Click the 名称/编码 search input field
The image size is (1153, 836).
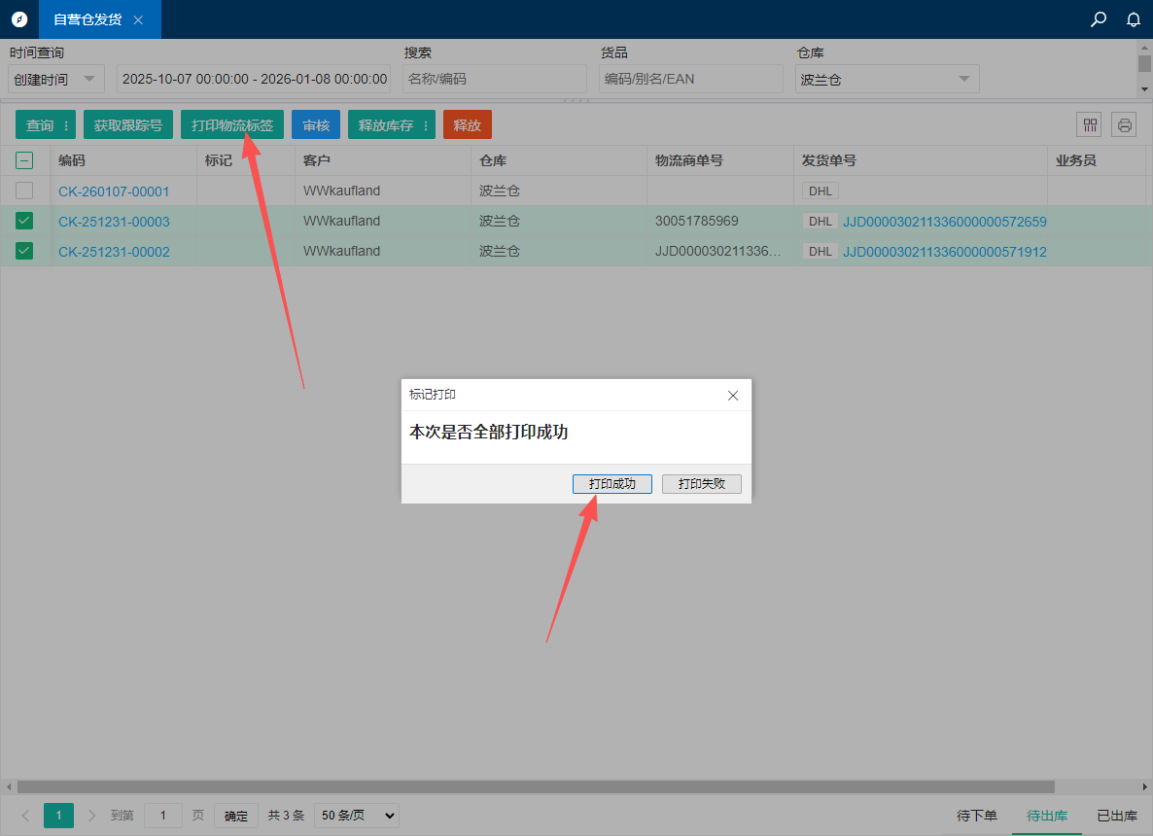pos(495,80)
